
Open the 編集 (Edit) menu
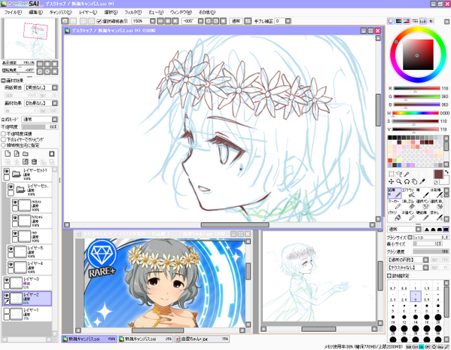(36, 12)
